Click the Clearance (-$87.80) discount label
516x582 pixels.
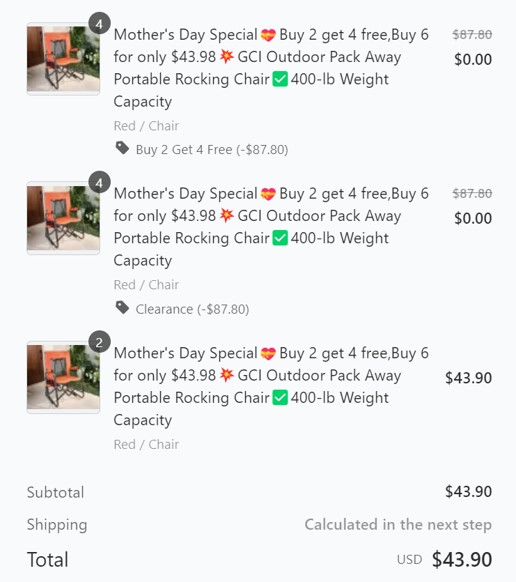pyautogui.click(x=192, y=309)
